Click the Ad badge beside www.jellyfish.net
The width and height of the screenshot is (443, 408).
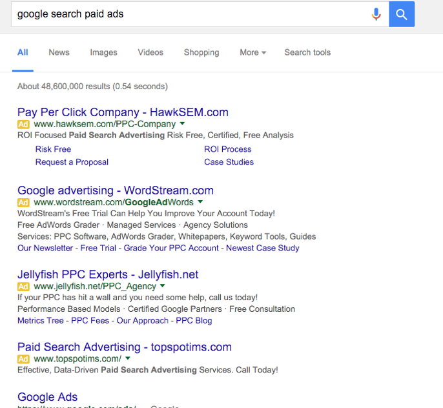pos(24,286)
